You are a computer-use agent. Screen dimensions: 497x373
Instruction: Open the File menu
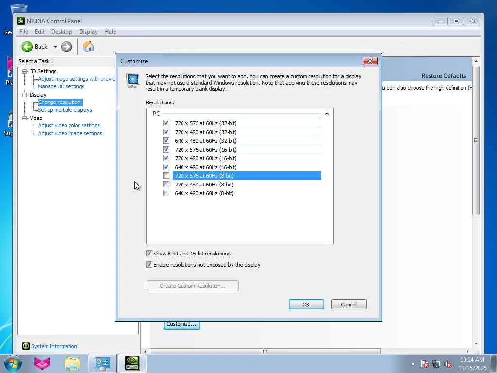point(24,32)
